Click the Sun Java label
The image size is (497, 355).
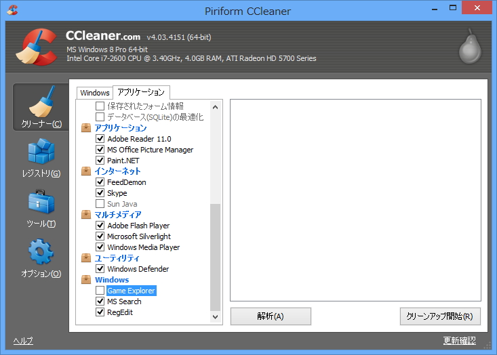click(122, 204)
